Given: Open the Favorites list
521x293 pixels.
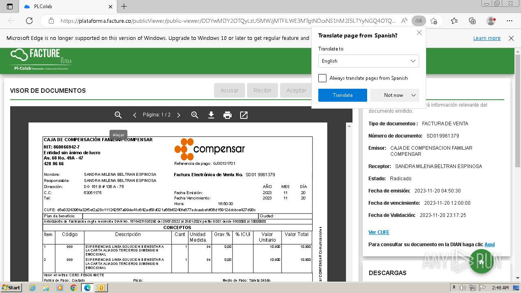Looking at the screenshot, I should pyautogui.click(x=454, y=21).
